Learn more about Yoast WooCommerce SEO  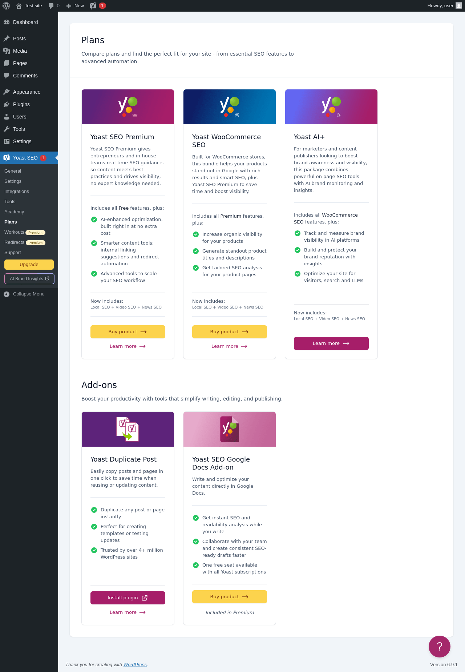coord(230,346)
